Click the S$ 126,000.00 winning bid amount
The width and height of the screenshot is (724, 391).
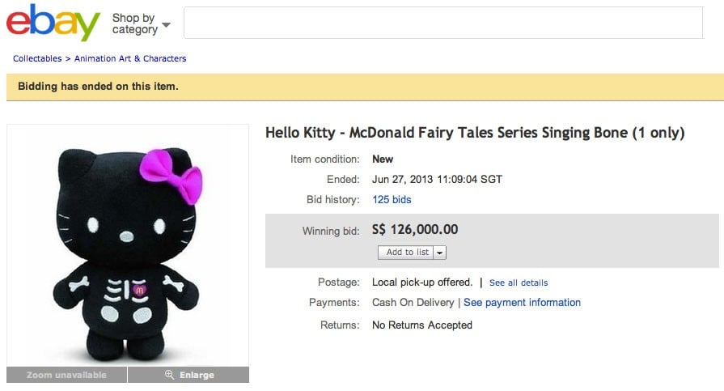pyautogui.click(x=415, y=230)
